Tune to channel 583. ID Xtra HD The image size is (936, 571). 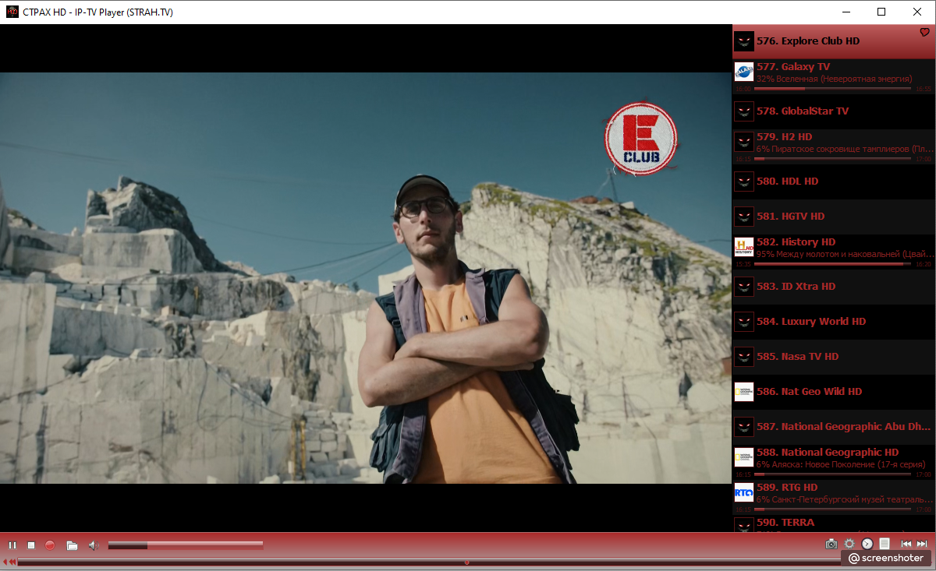(834, 287)
